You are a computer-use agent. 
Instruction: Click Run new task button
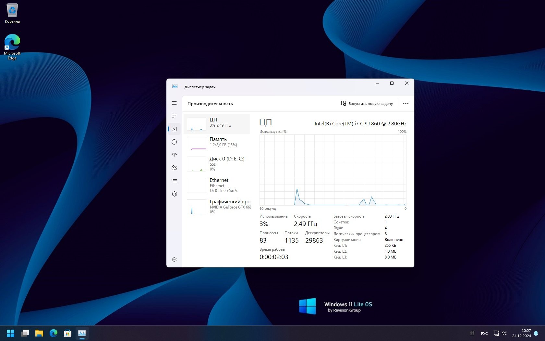click(367, 104)
